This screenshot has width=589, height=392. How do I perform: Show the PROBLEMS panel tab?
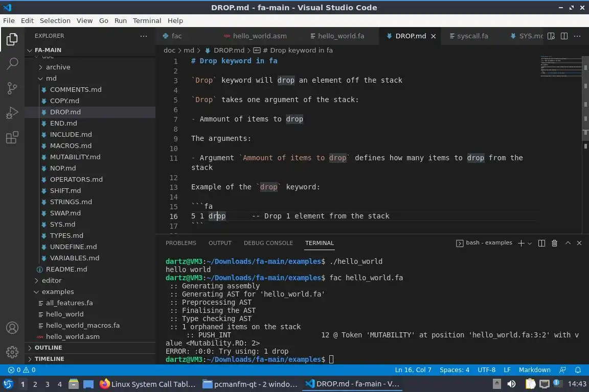coord(180,243)
